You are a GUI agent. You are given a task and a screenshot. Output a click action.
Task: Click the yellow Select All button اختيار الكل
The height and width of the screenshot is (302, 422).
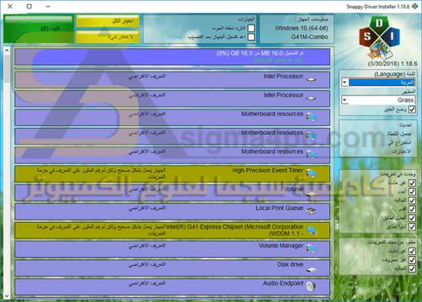pyautogui.click(x=108, y=21)
